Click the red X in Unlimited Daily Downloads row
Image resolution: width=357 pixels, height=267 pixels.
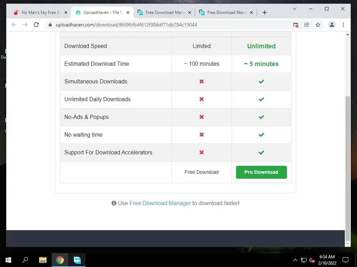coord(202,99)
